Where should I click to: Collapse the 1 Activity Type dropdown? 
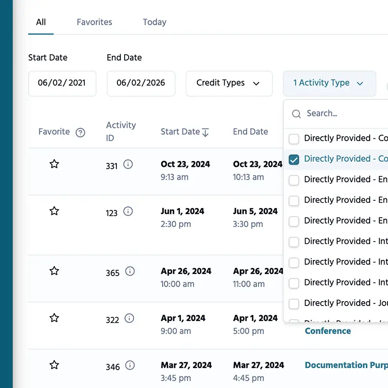329,83
